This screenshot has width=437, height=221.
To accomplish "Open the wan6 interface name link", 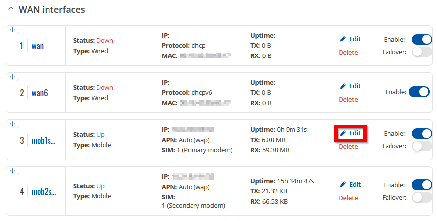I will [x=40, y=93].
